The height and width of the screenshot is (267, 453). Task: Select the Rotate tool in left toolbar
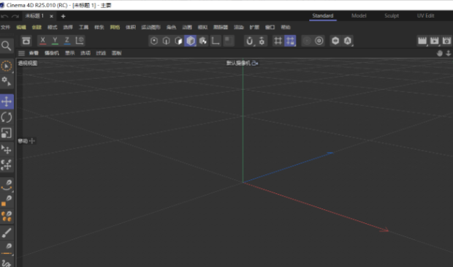[x=7, y=117]
